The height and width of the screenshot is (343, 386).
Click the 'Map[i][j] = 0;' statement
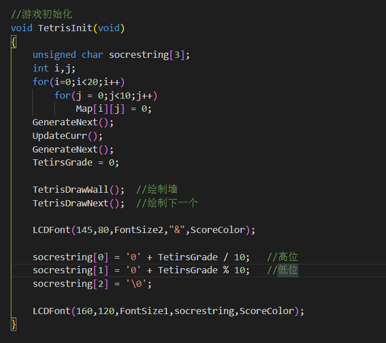(x=114, y=109)
